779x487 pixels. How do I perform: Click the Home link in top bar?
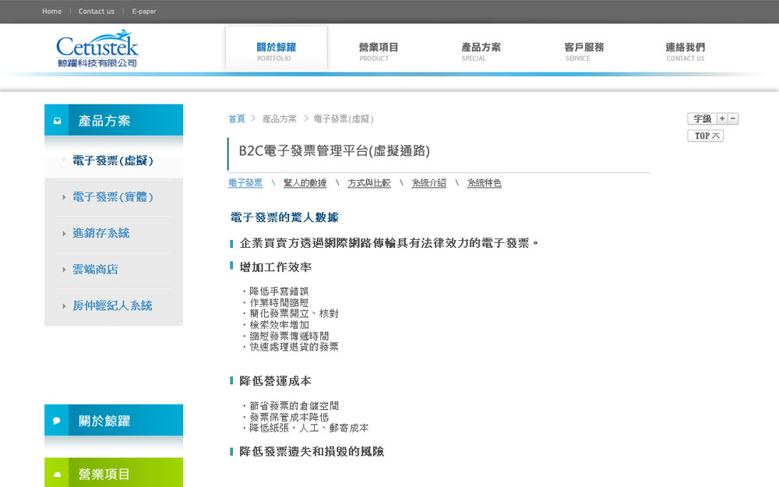[51, 12]
